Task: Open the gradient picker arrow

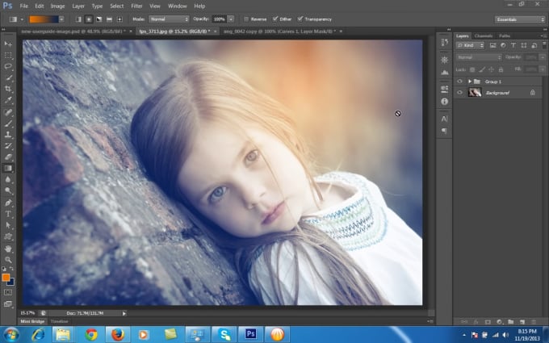Action: [x=61, y=19]
